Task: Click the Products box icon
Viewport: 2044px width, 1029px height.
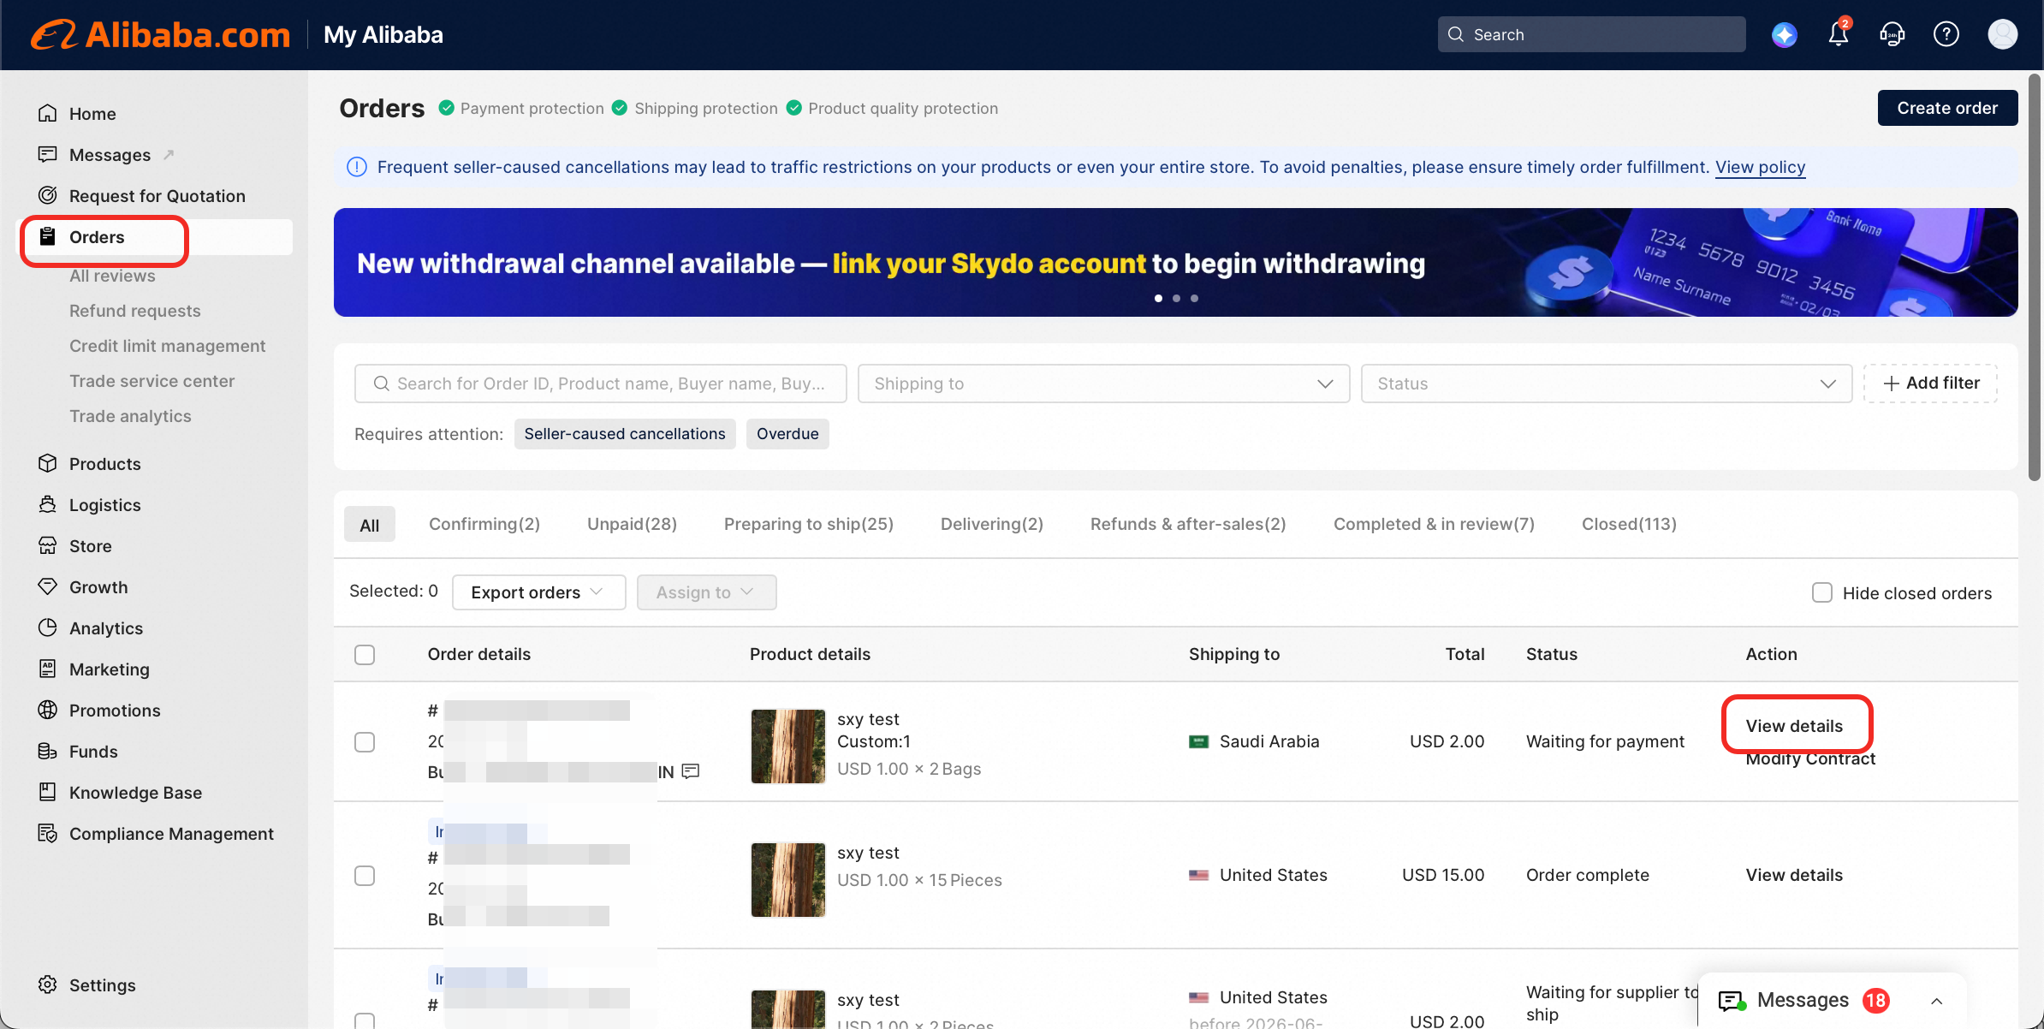Action: pyautogui.click(x=48, y=464)
